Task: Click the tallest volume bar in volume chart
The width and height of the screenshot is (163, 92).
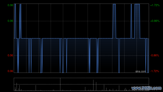Action: 60,84
